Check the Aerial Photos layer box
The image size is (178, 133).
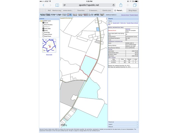click(43, 36)
